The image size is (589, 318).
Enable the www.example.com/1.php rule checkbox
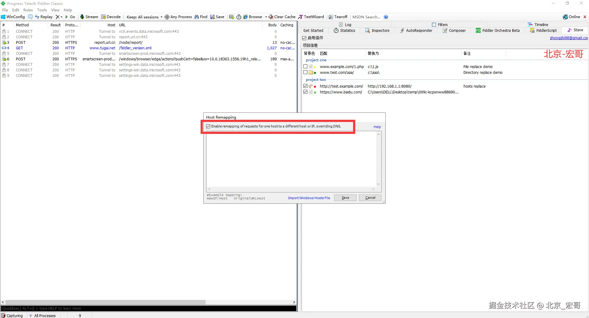tap(305, 66)
